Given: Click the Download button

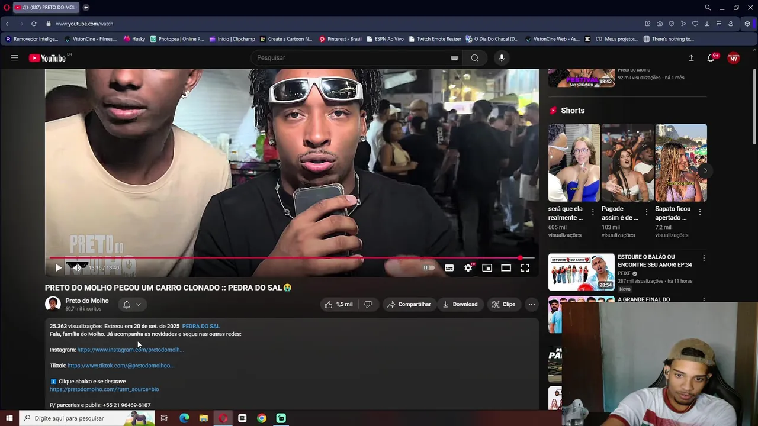Looking at the screenshot, I should tap(460, 304).
